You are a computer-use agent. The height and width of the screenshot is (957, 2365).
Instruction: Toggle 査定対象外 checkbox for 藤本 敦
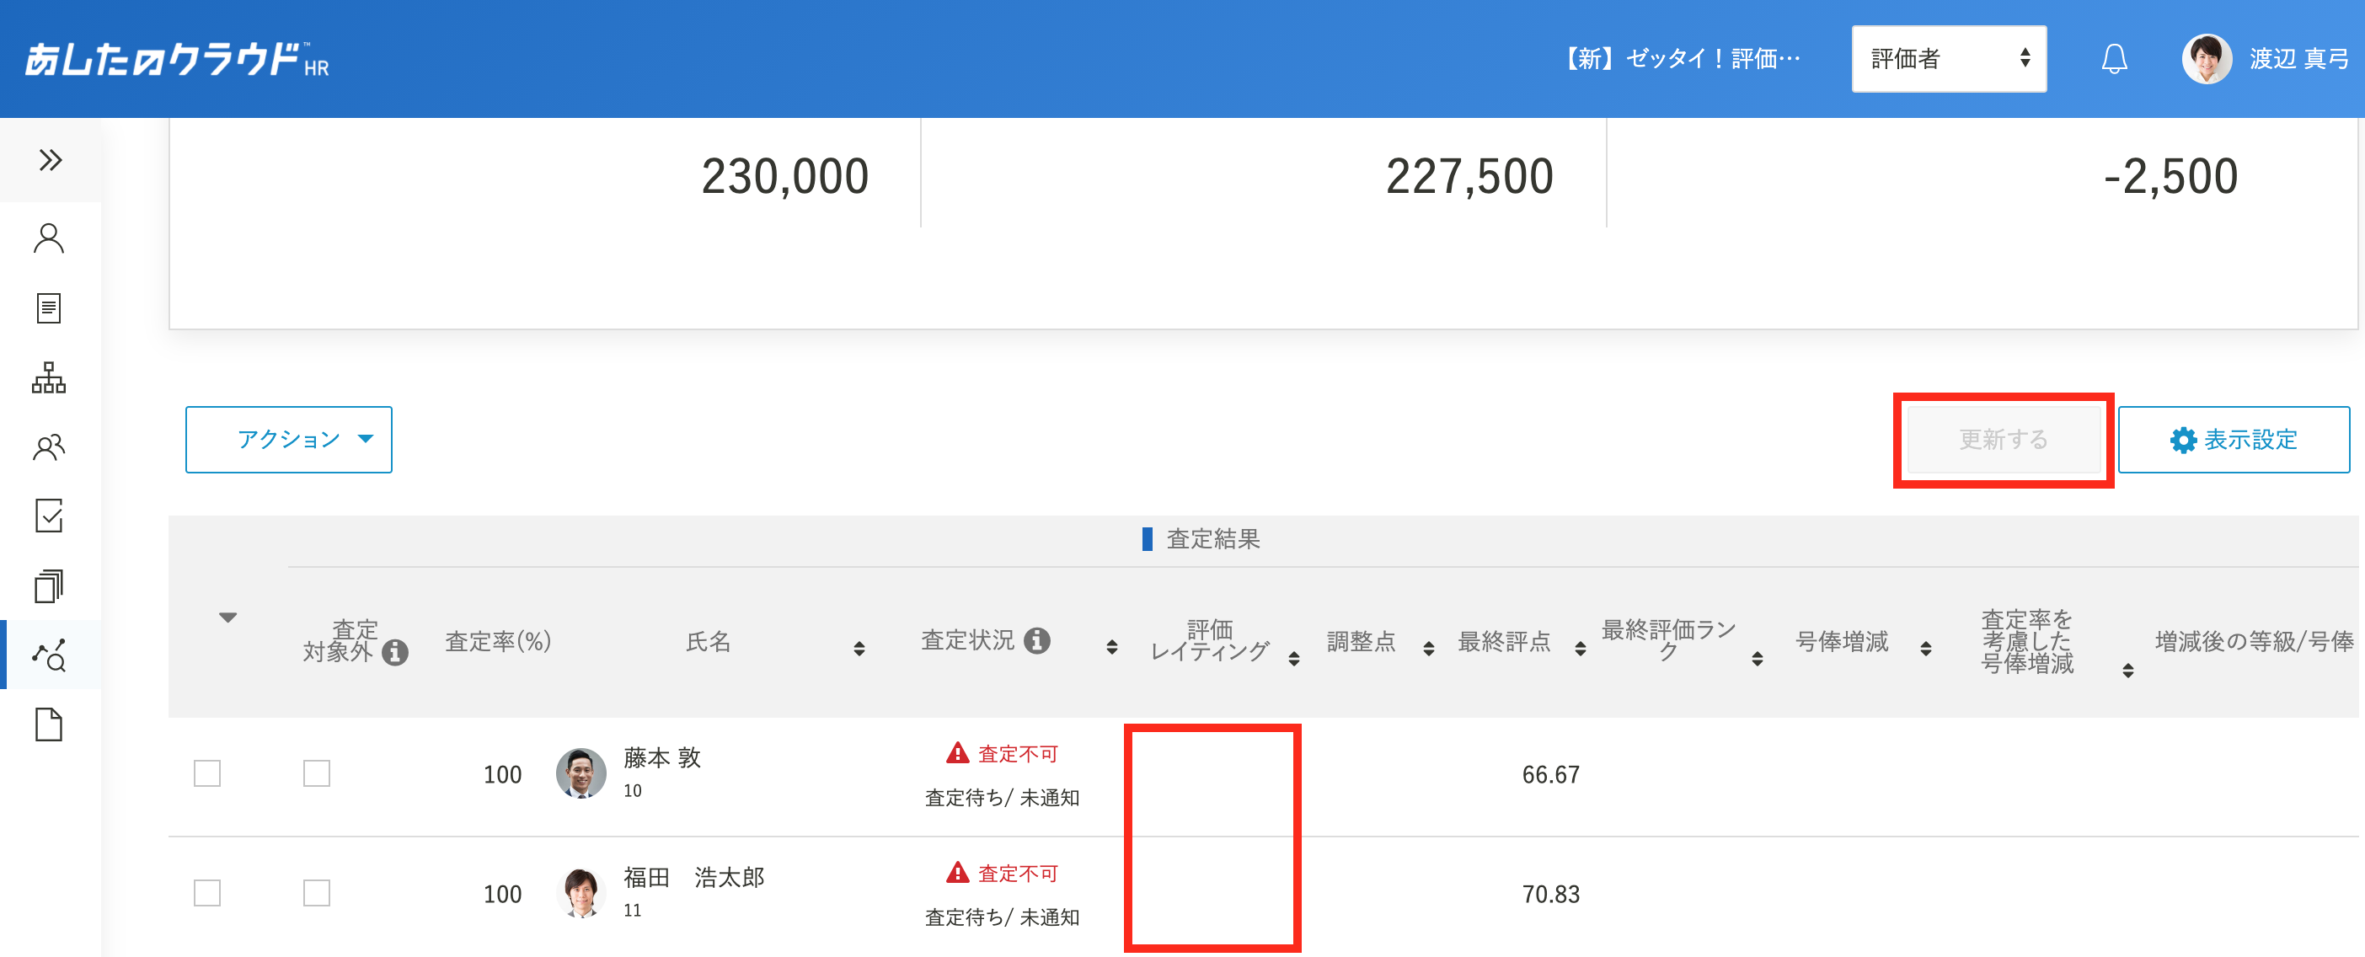pyautogui.click(x=317, y=773)
